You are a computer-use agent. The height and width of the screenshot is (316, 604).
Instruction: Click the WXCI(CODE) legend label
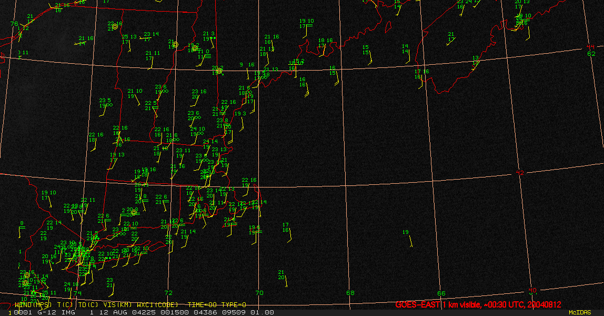157,305
